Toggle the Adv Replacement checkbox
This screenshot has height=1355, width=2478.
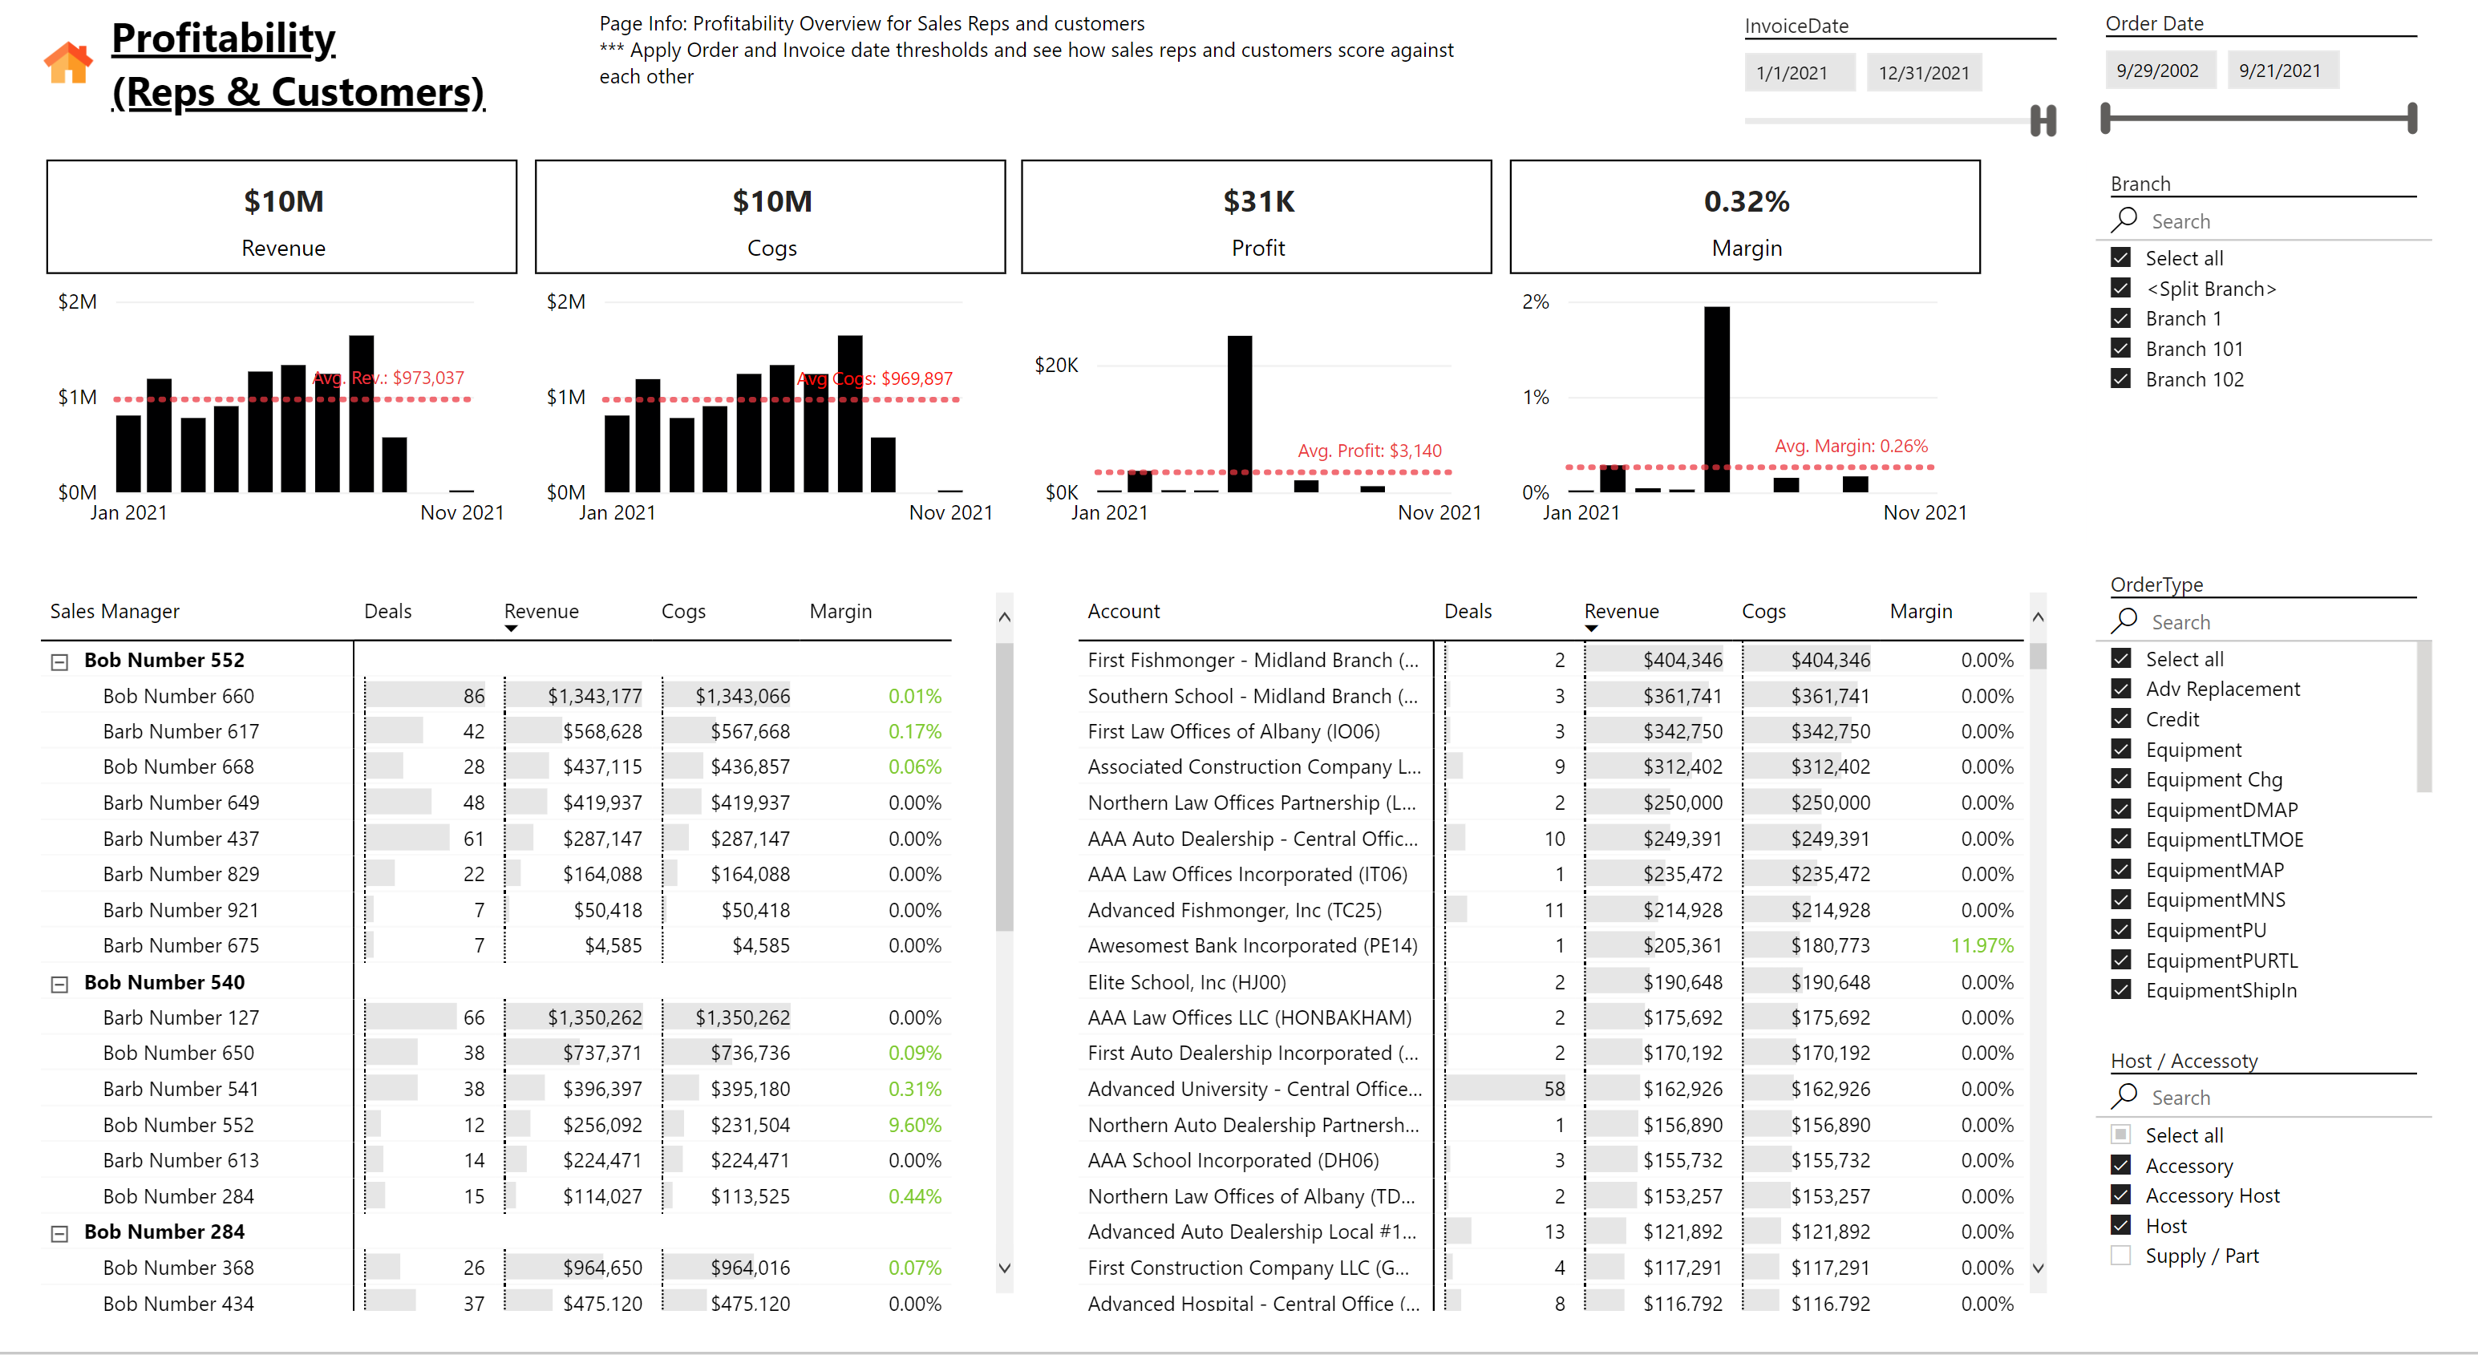click(2120, 689)
